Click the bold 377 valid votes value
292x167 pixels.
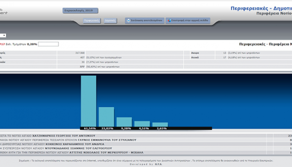(82, 67)
